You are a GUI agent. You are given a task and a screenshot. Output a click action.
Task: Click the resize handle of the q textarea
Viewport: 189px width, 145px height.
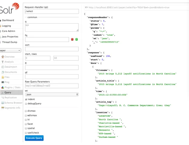pos(78,31)
